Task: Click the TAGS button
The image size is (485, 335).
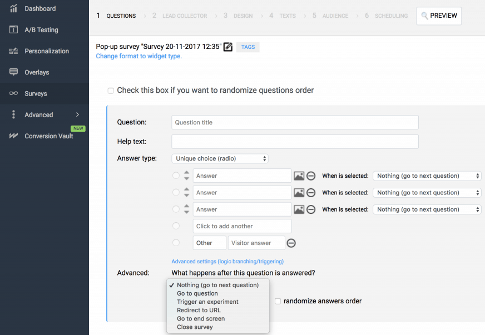Action: point(248,47)
